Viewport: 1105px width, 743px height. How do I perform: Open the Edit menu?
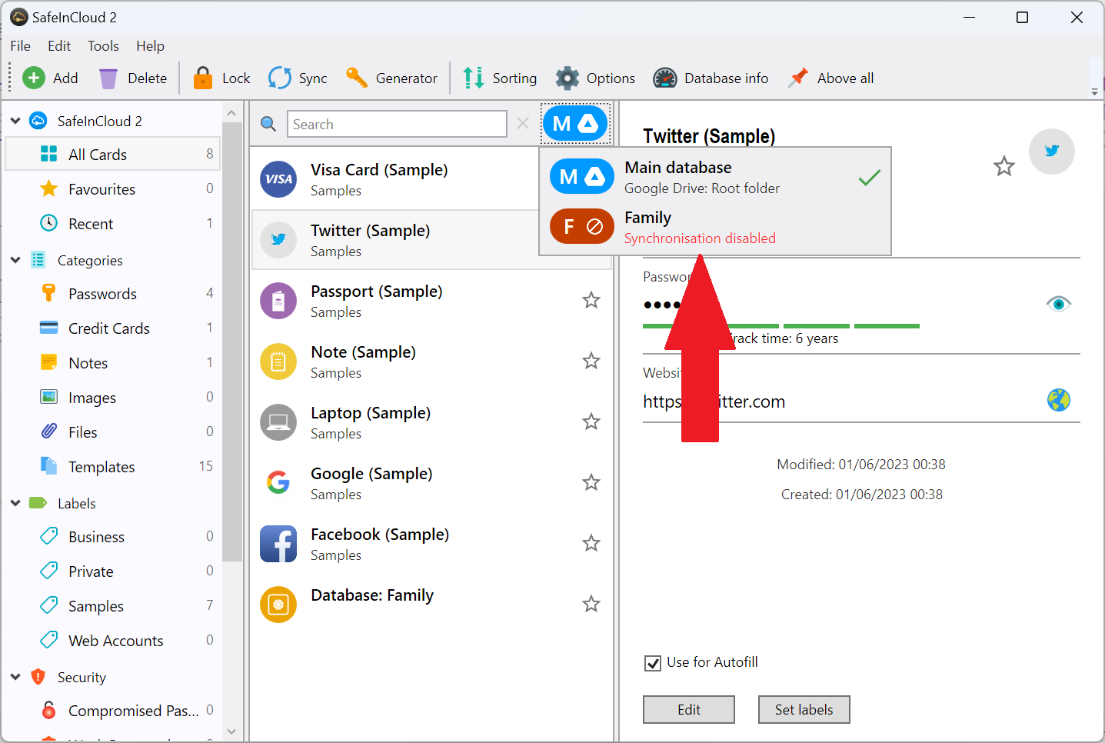pyautogui.click(x=59, y=46)
